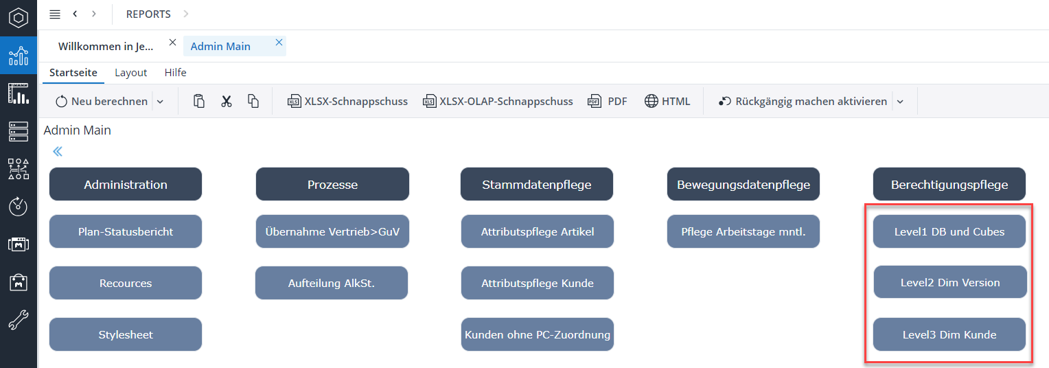
Task: Open dropdown next to Rückgängig machen aktivieren
Action: [x=900, y=102]
